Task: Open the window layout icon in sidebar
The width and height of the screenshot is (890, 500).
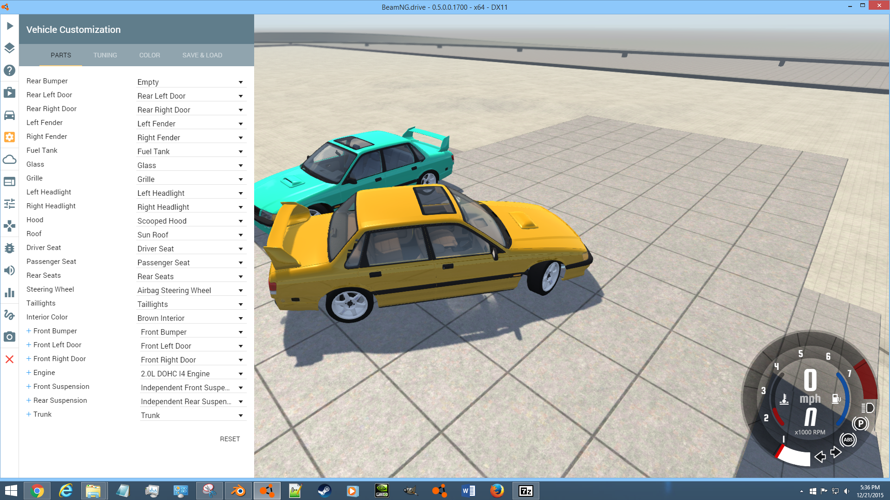Action: [x=10, y=181]
